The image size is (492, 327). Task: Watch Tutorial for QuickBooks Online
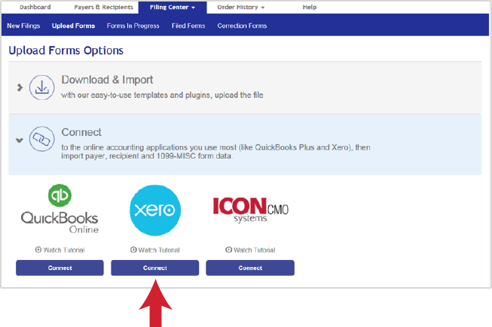pyautogui.click(x=60, y=250)
